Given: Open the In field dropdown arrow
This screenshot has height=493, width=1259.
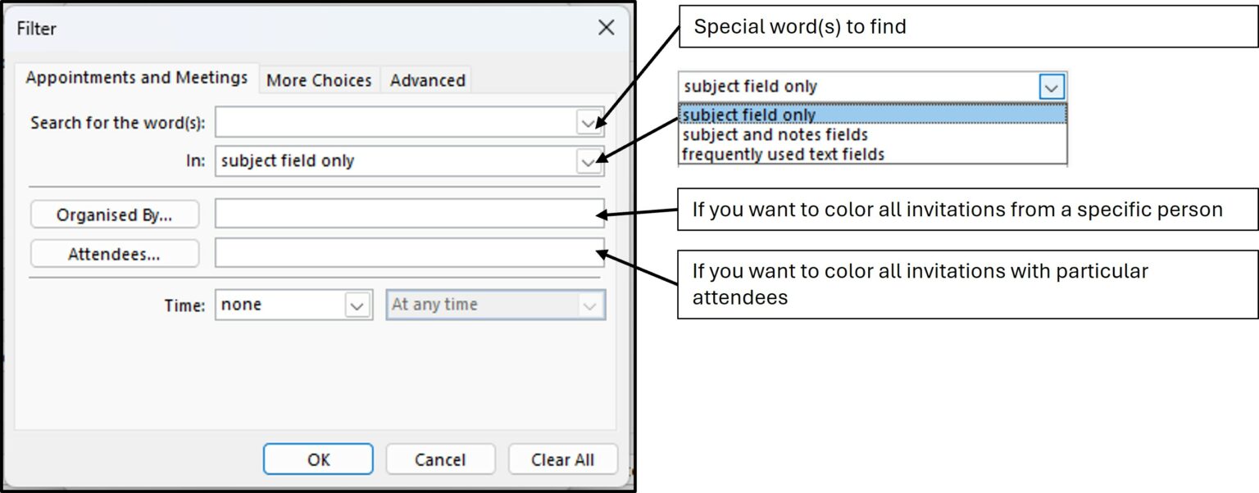Looking at the screenshot, I should pyautogui.click(x=588, y=161).
